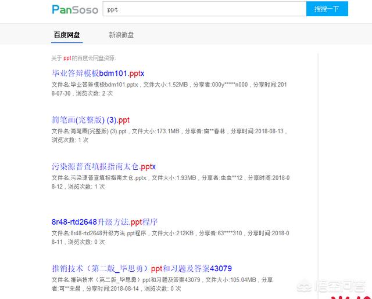Click the description mentioning 文件大小:105.04MB
Viewport: 372px width, 299px height.
click(162, 284)
